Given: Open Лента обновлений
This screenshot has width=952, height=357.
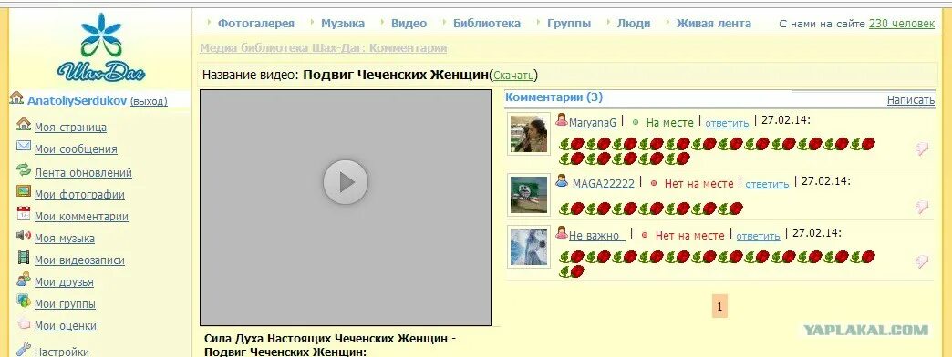Looking at the screenshot, I should coord(83,173).
